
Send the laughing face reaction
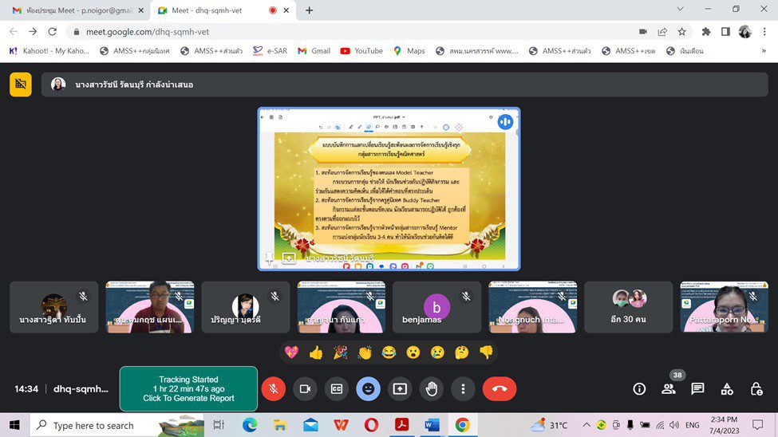[x=389, y=352]
